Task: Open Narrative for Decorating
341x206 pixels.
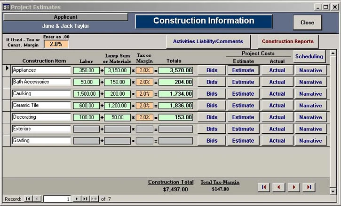Action: tap(310, 117)
